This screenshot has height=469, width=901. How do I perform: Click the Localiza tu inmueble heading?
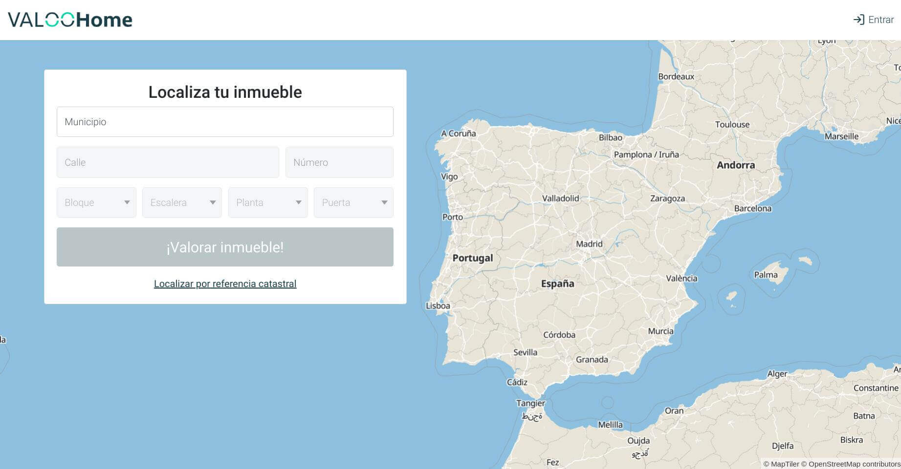225,92
